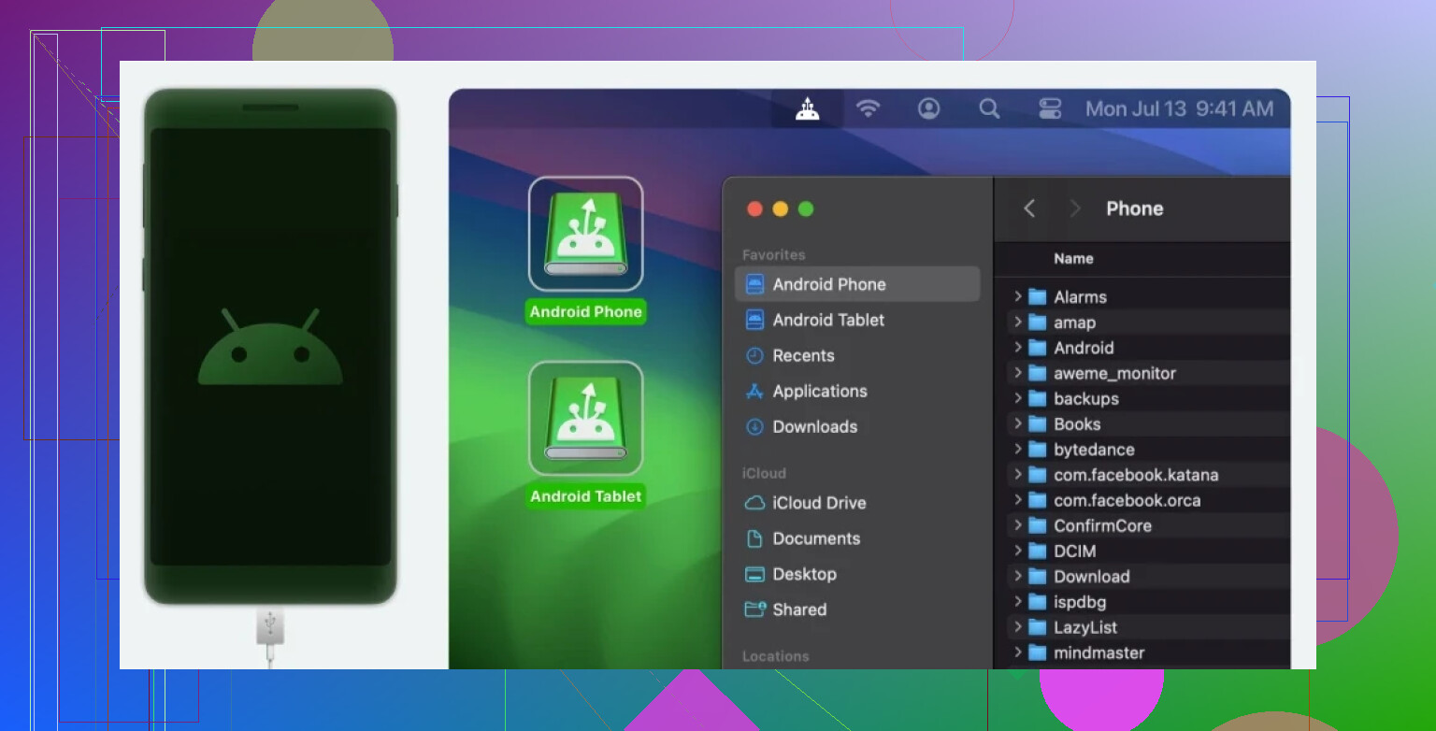Click the Android Phone drive icon in sidebar
Viewport: 1436px width, 731px height.
point(754,284)
